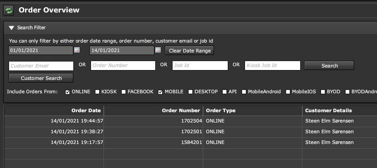This screenshot has height=168, width=377.
Task: Click the Search button
Action: [329, 65]
